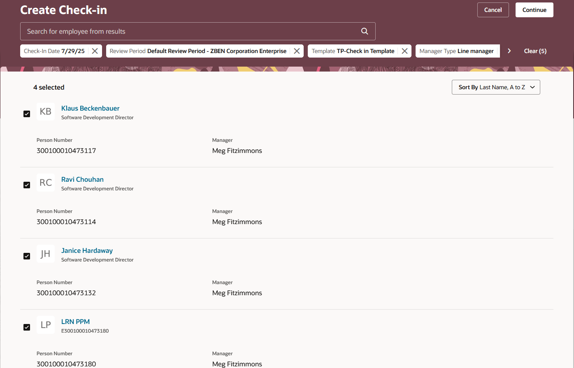Click Ravi Chouhan's RC avatar

point(46,183)
